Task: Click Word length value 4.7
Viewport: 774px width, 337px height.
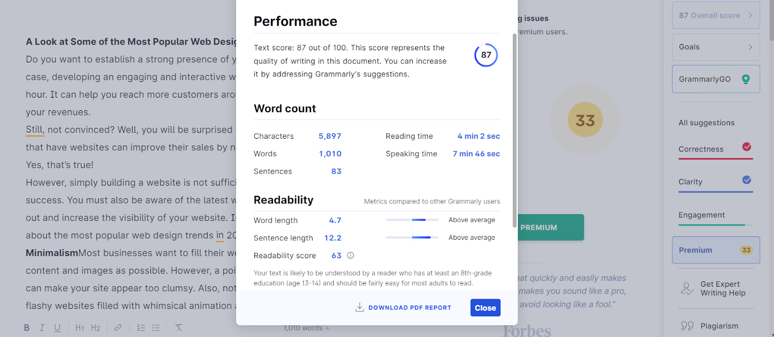Action: (x=335, y=220)
